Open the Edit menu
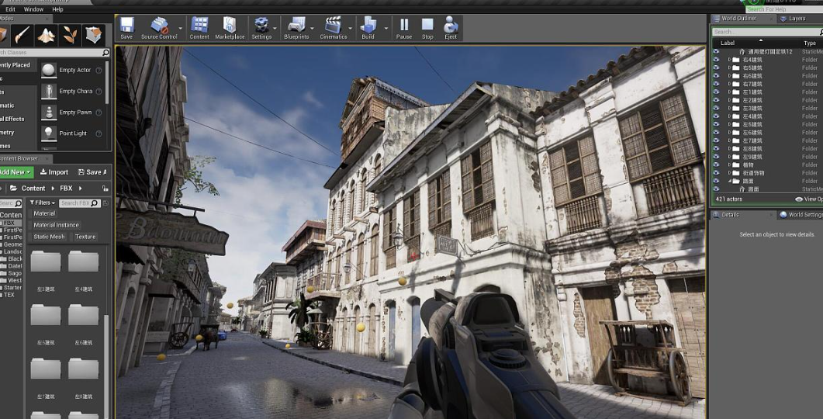This screenshot has width=823, height=419. tap(11, 9)
